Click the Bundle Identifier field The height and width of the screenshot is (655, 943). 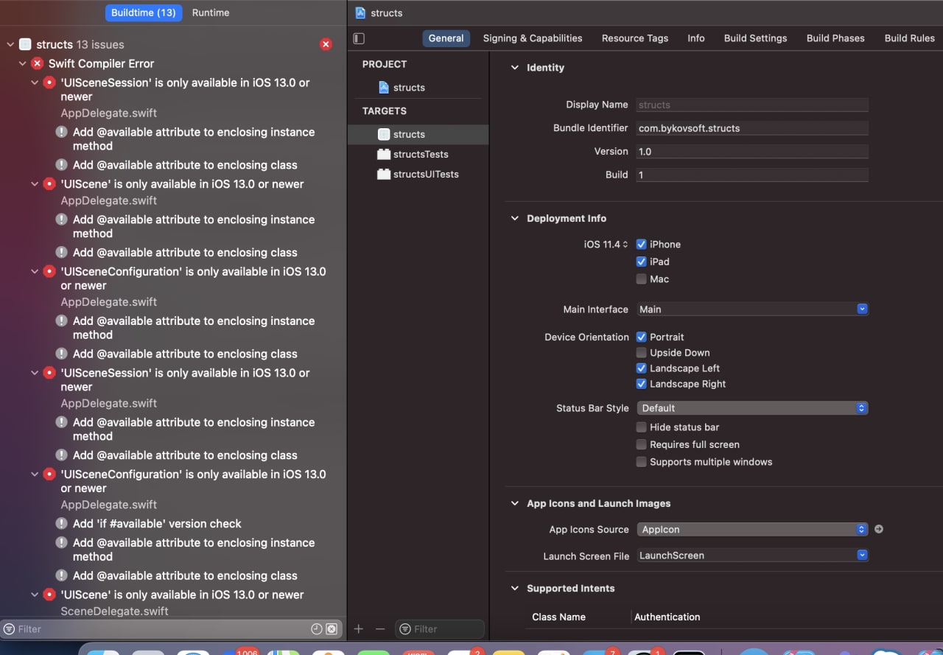tap(752, 128)
